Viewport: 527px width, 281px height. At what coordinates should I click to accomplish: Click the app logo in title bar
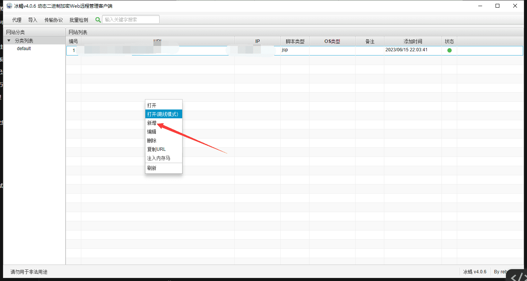click(9, 6)
